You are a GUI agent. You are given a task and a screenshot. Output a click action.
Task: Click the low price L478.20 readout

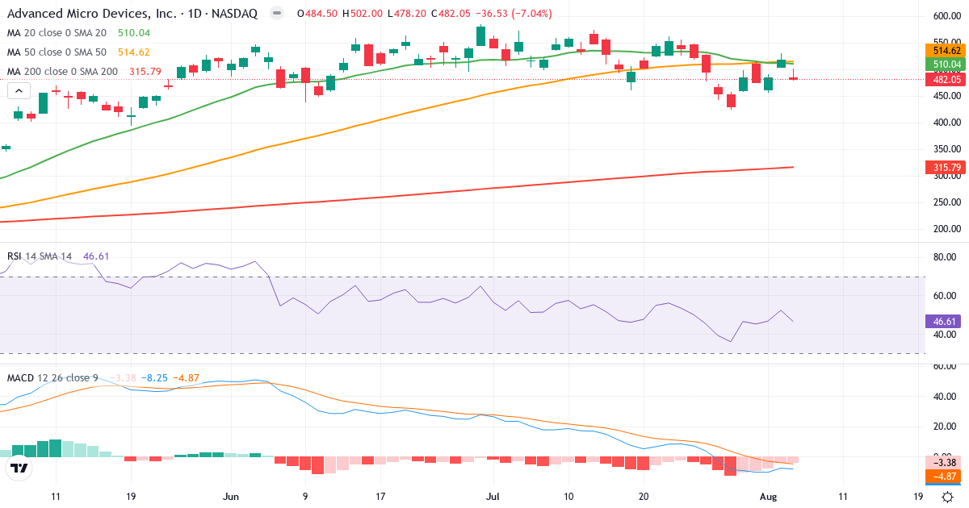pos(406,14)
